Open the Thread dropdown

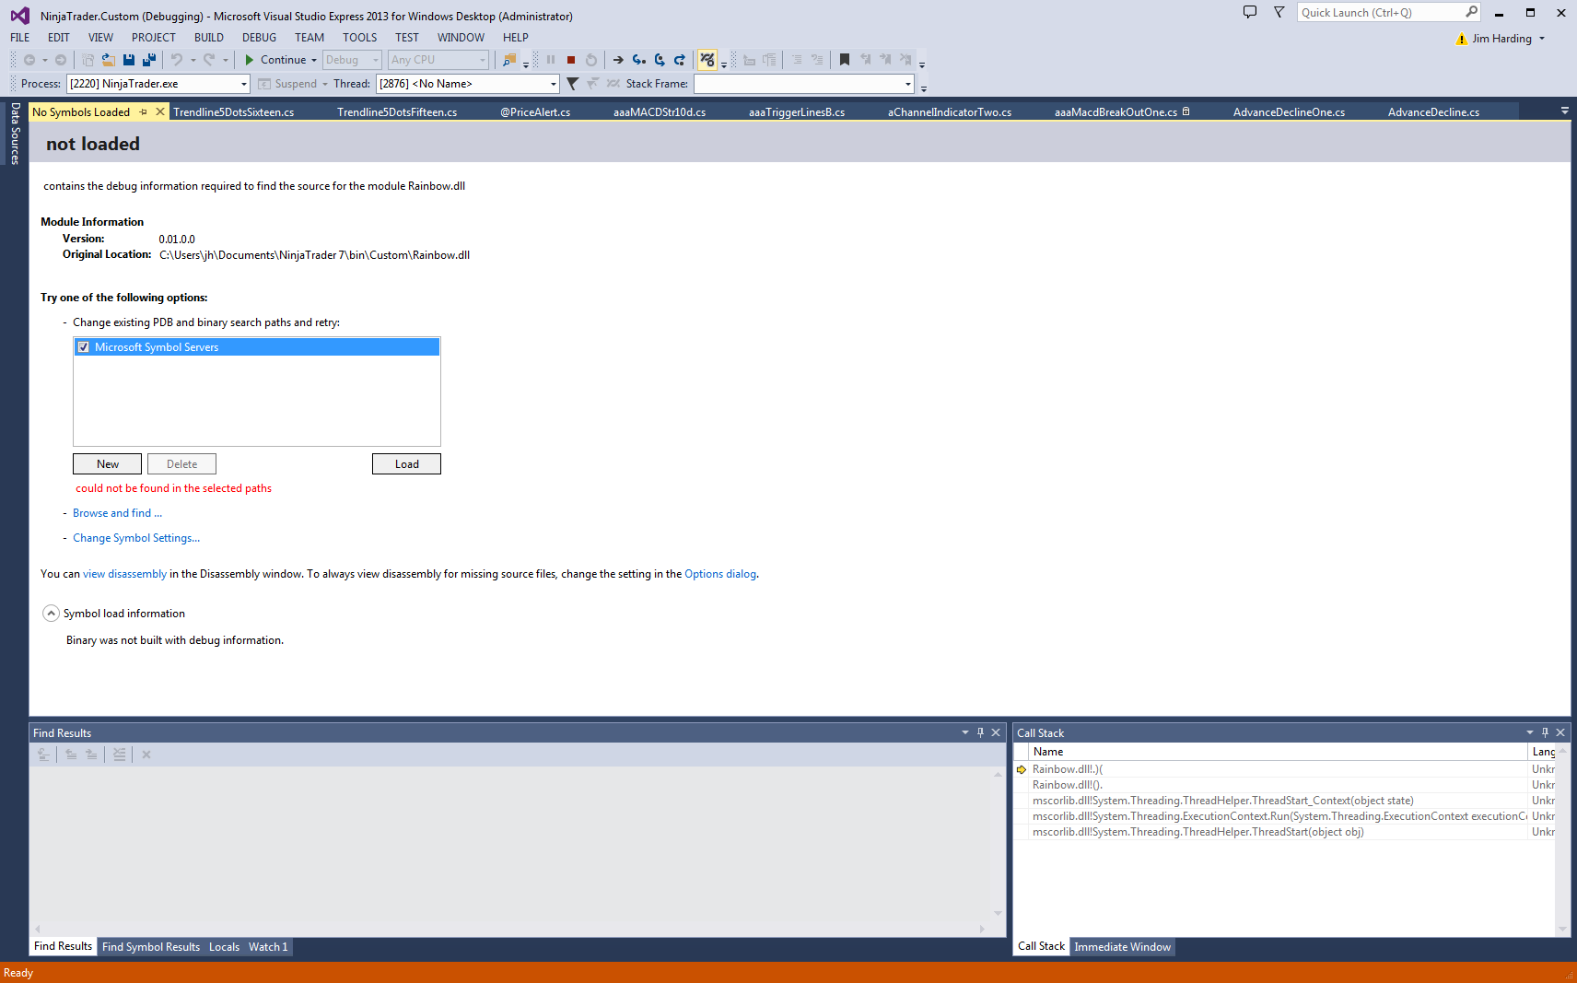pyautogui.click(x=554, y=84)
